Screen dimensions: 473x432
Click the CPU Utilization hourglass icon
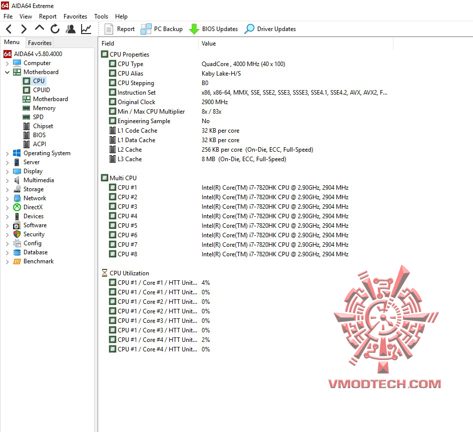tap(105, 273)
